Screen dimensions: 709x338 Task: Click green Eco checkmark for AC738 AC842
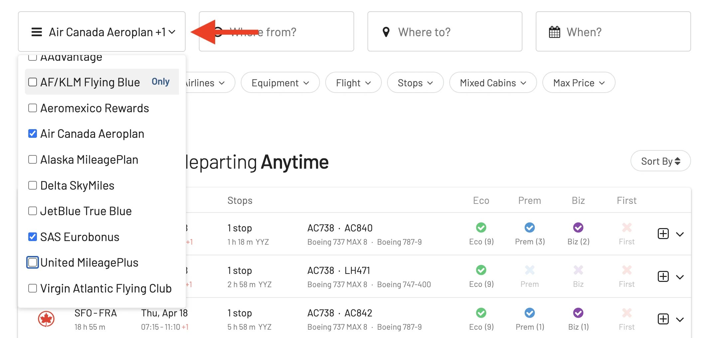481,313
